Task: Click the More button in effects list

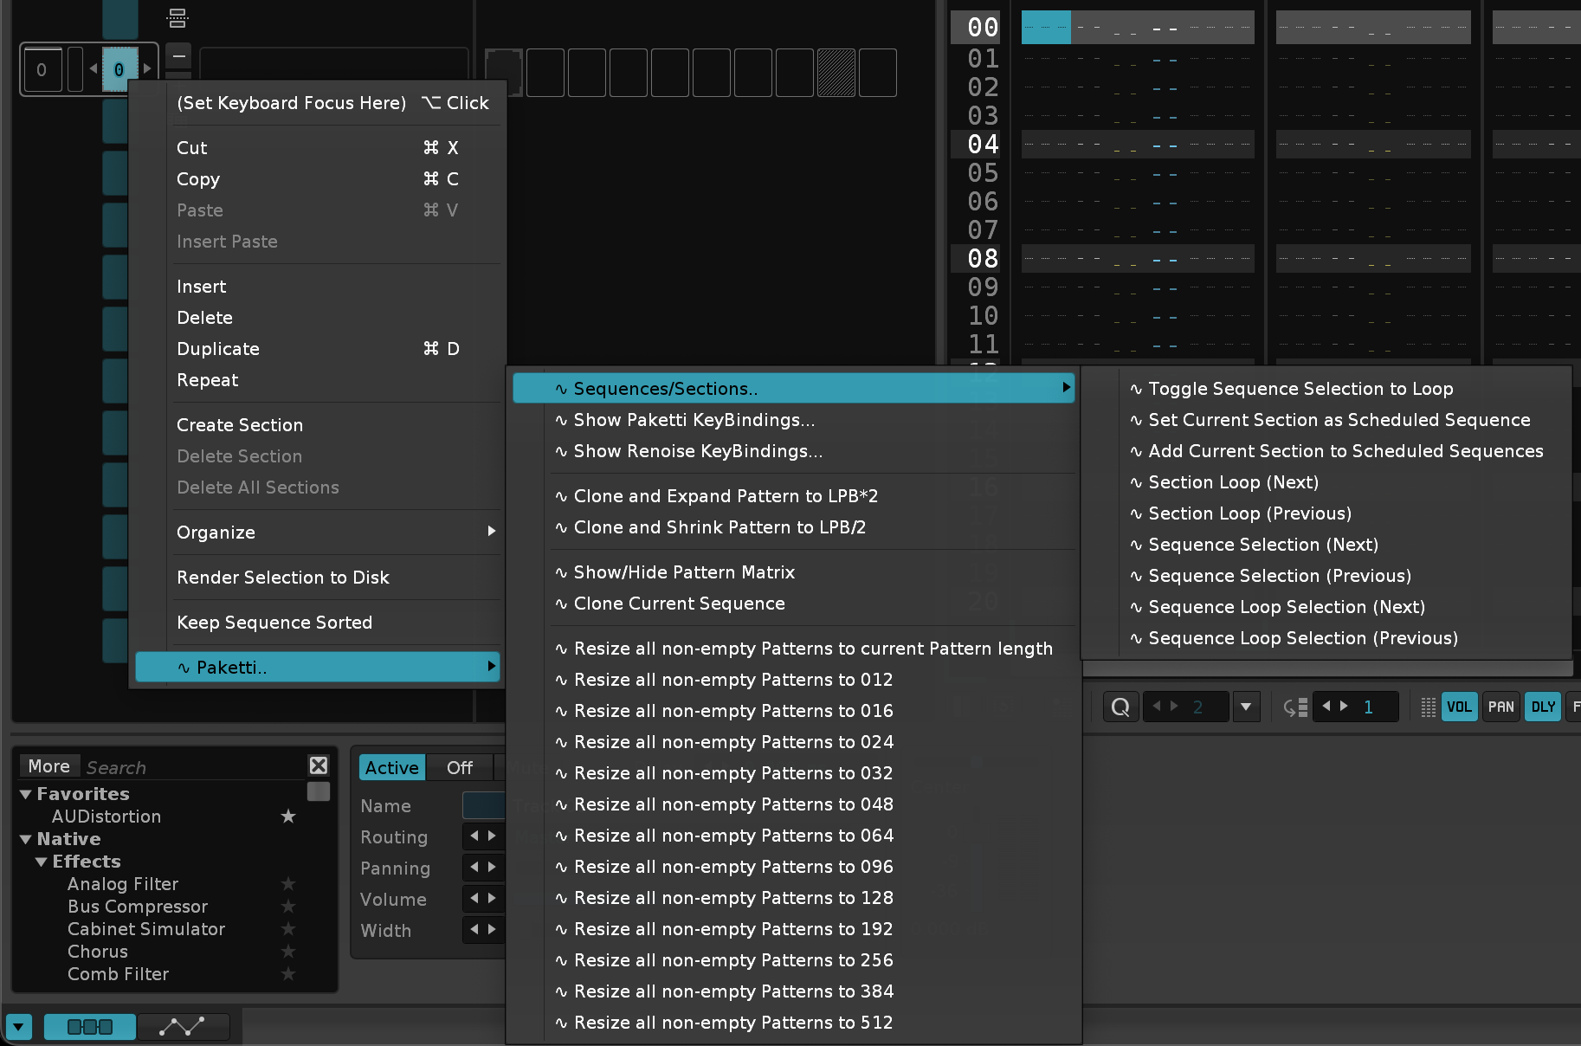Action: (x=48, y=766)
